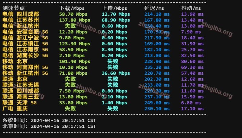Click the 抖动/ms column header
Screen dimensions: 242x138
click(191, 8)
